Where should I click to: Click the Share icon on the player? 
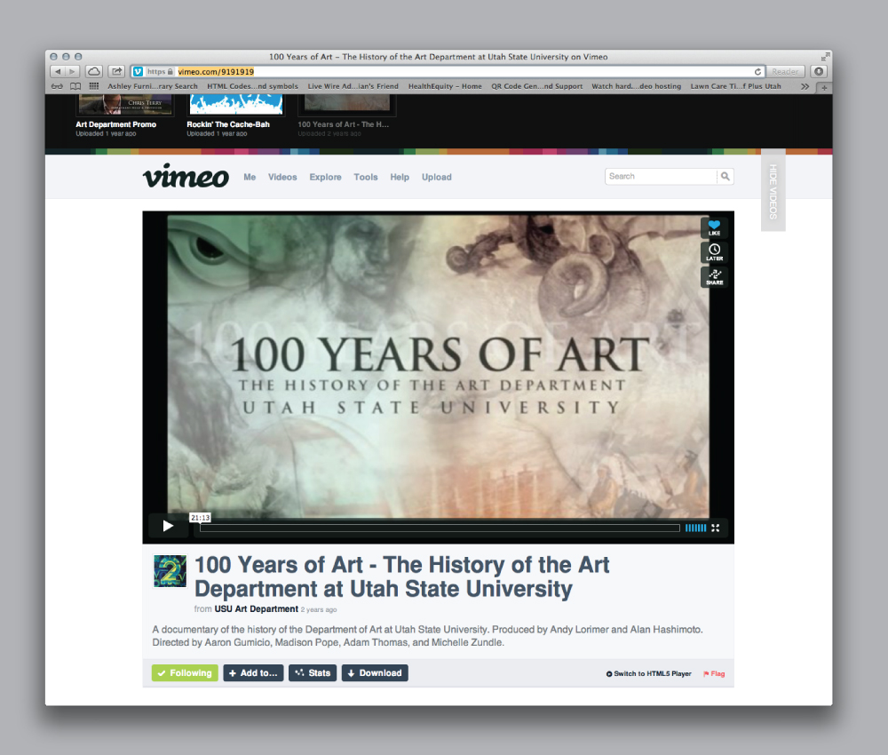(714, 277)
